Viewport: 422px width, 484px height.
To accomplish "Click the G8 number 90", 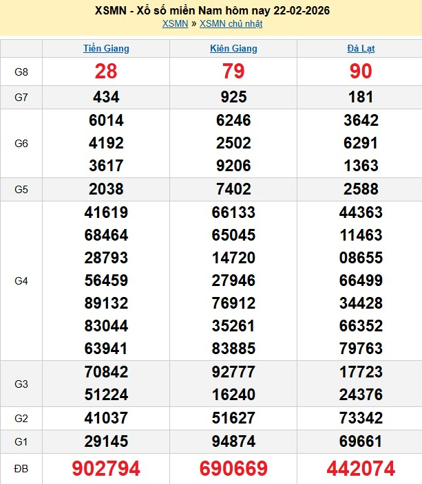I will pyautogui.click(x=361, y=71).
